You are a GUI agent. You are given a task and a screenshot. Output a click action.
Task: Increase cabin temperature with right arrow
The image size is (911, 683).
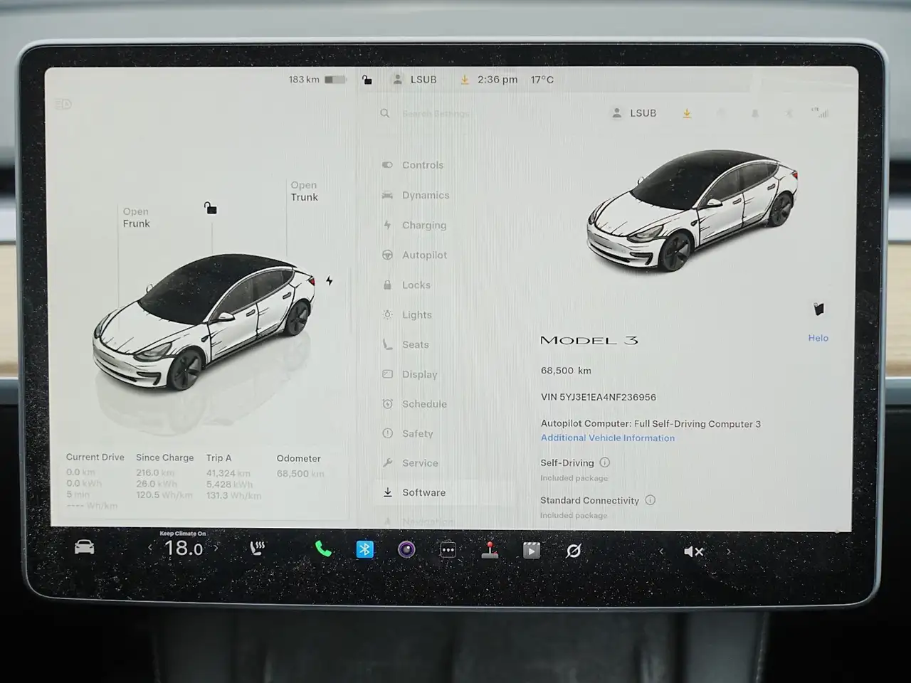tap(216, 548)
